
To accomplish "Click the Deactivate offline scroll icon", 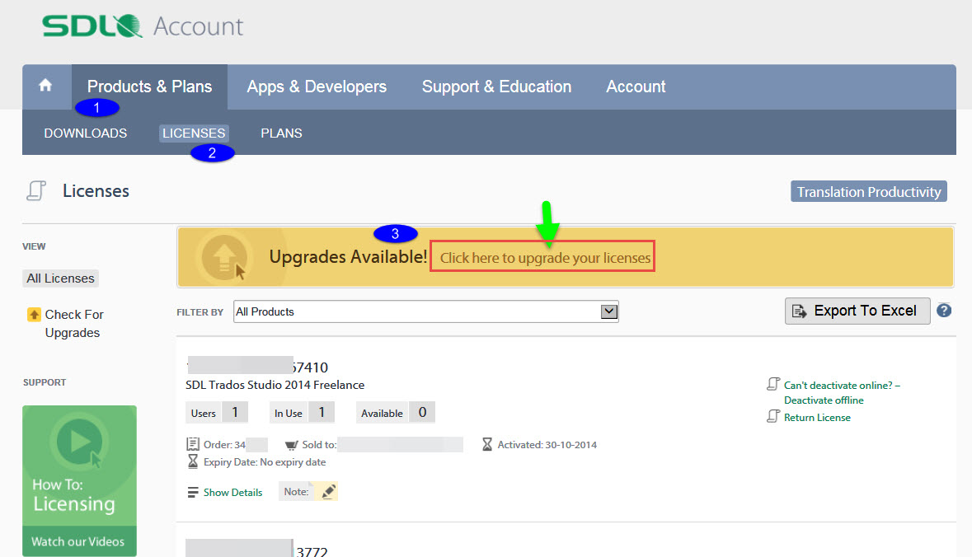I will point(773,384).
